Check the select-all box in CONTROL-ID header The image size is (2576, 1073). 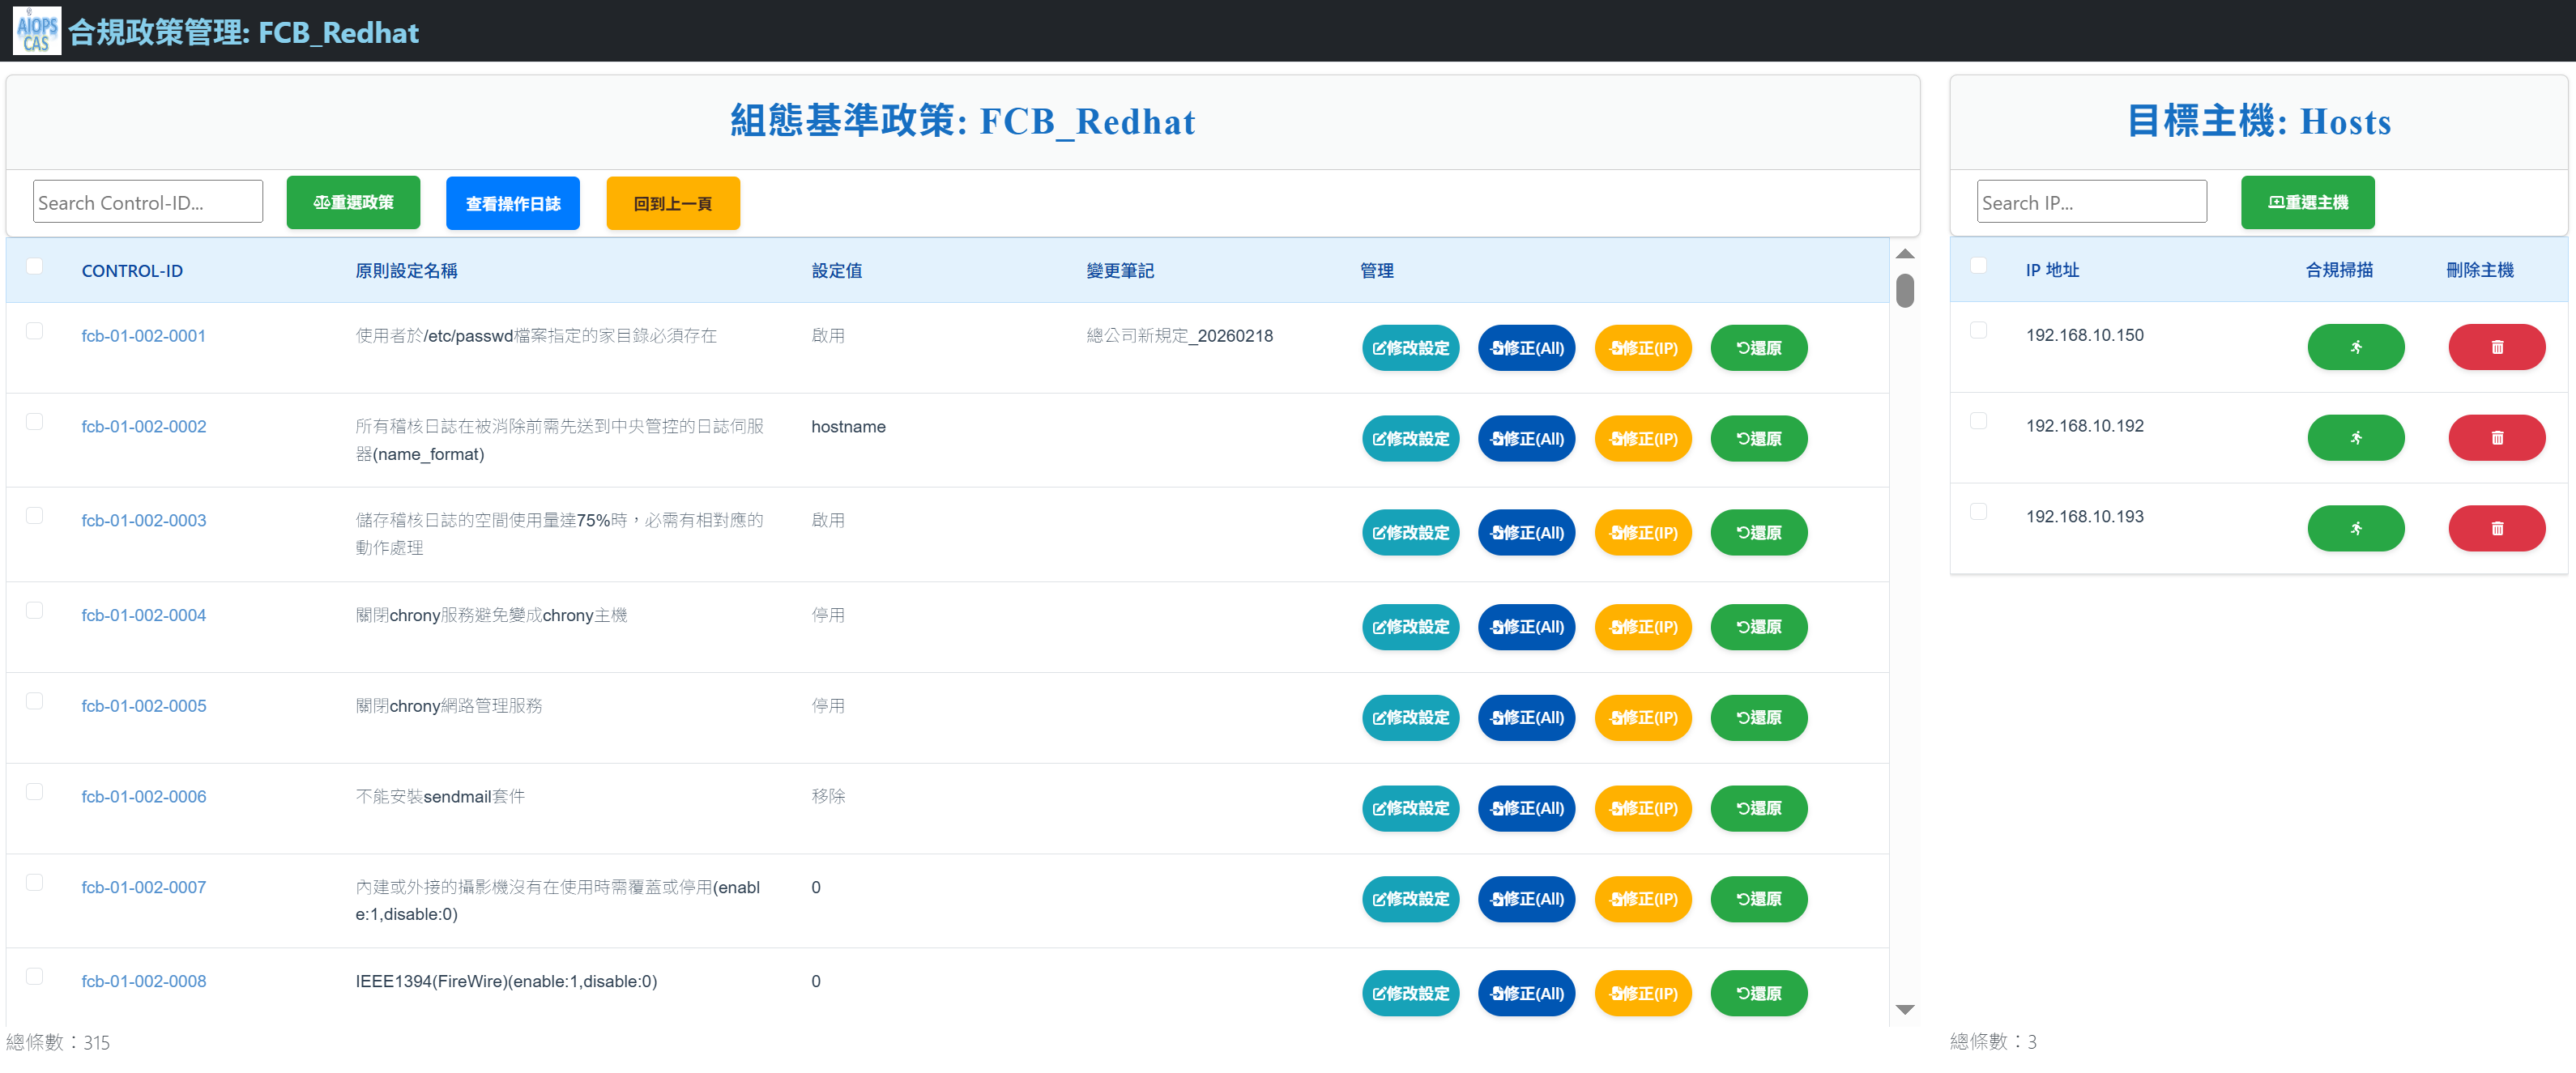click(34, 266)
